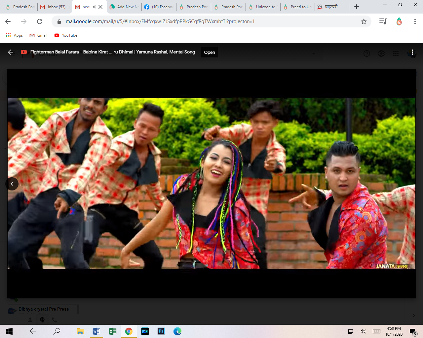Open the Apps bookmarks shortcut
The width and height of the screenshot is (423, 338).
(15, 35)
